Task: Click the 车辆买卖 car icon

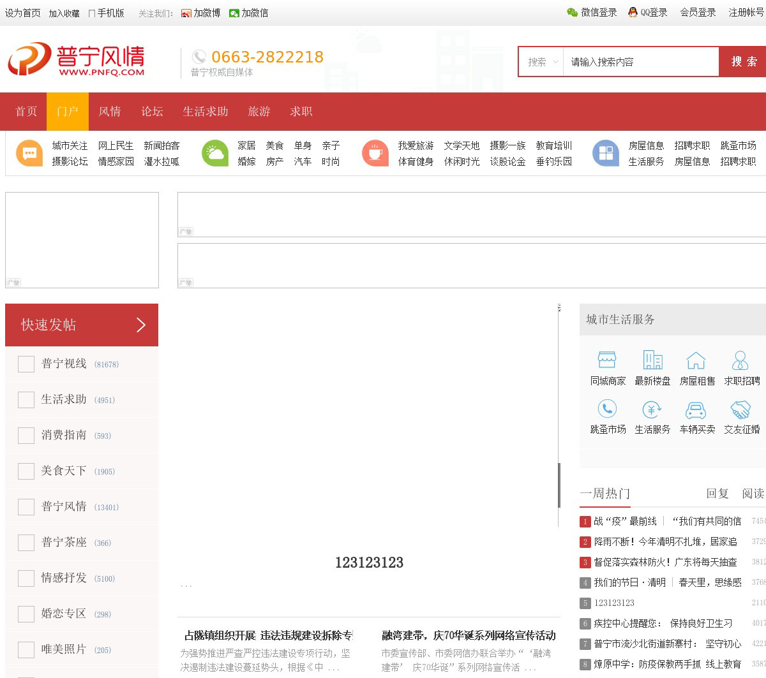Action: (696, 409)
